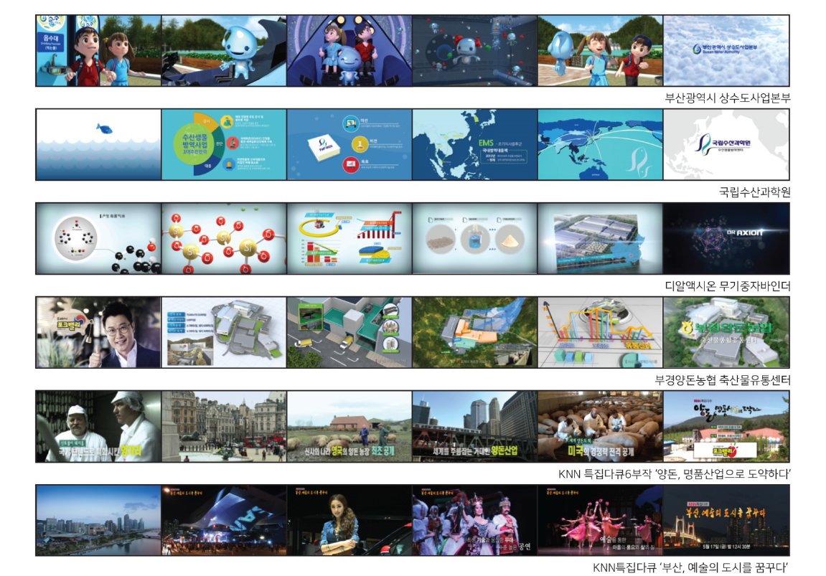Viewport: 826px width, 576px height.
Task: Select the London street buildings thumbnail
Action: point(224,427)
